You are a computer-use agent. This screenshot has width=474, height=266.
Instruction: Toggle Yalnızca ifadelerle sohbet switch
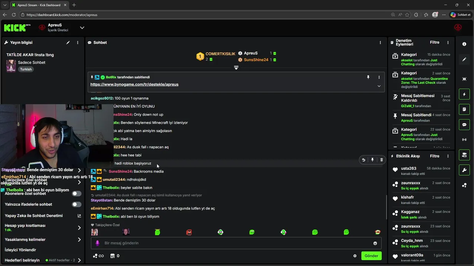[x=77, y=204]
